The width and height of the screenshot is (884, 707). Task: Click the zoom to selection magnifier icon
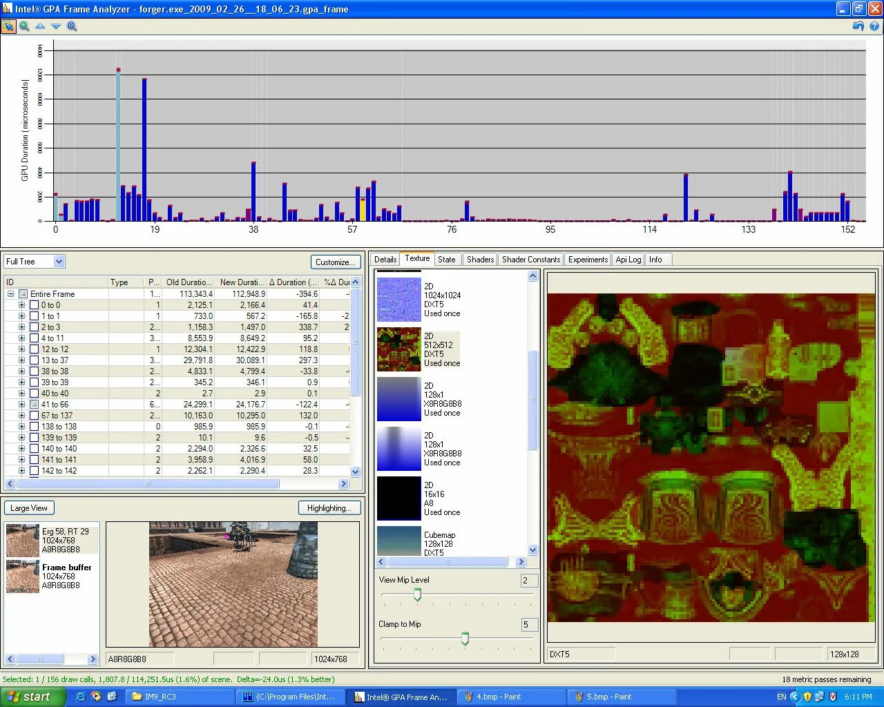click(x=72, y=26)
